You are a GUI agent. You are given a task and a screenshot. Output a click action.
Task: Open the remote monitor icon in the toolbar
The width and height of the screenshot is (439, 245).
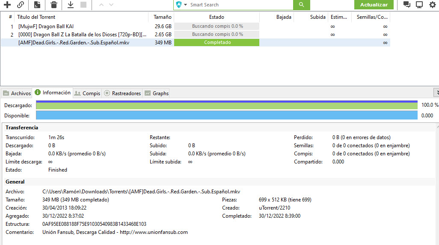pyautogui.click(x=419, y=5)
